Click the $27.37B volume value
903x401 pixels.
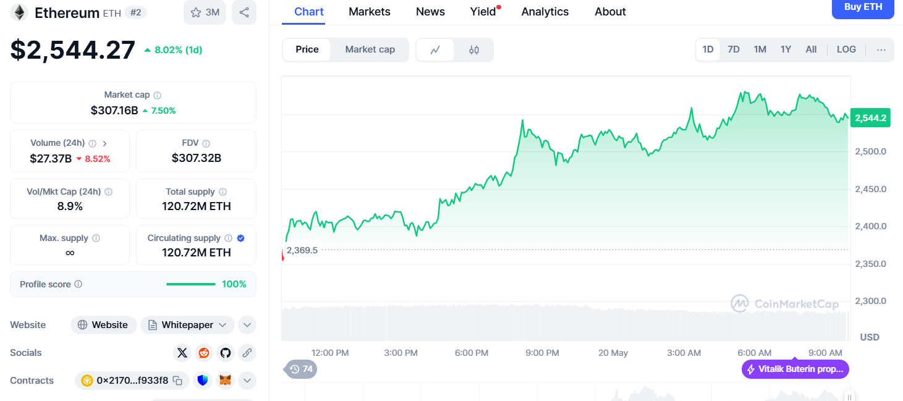(x=51, y=159)
